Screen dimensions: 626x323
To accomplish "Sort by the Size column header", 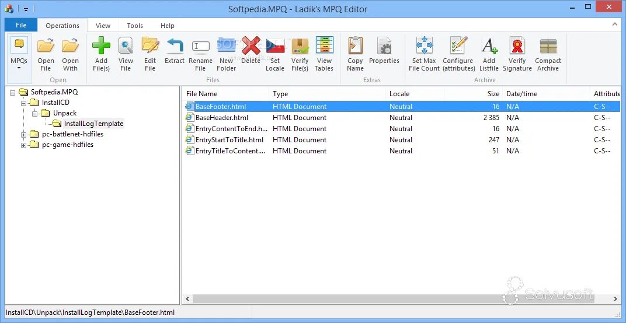I will tap(473, 94).
